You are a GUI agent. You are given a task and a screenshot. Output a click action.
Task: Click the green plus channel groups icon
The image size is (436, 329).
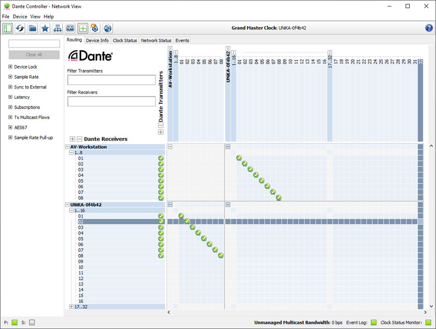[x=83, y=28]
